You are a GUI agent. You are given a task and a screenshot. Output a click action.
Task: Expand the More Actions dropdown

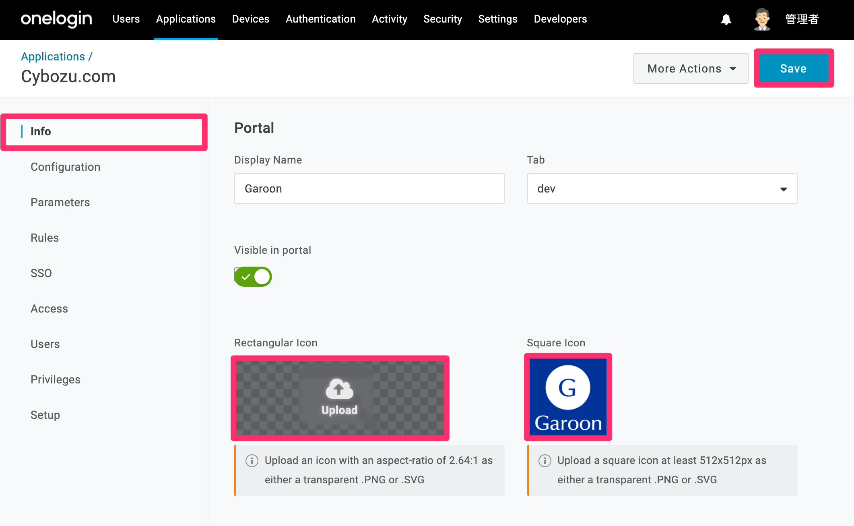click(691, 68)
